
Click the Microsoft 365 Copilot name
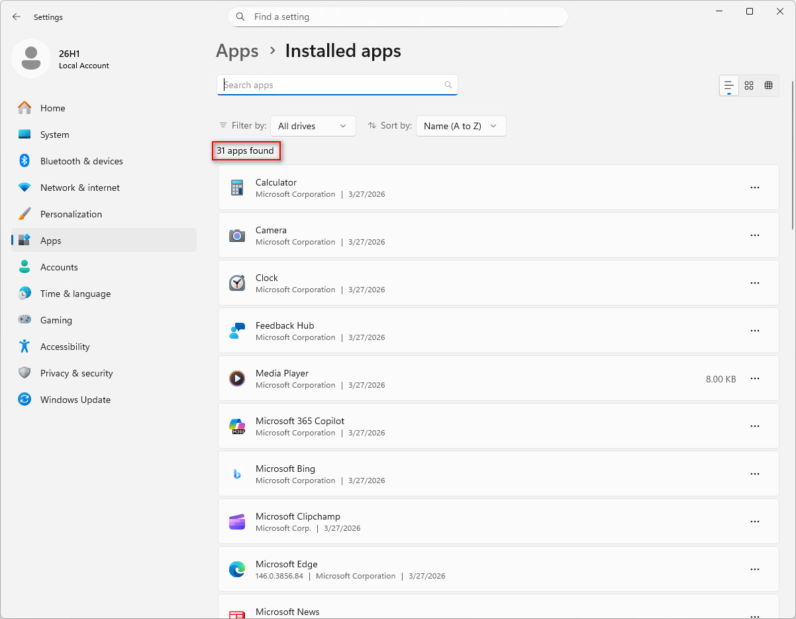point(300,421)
